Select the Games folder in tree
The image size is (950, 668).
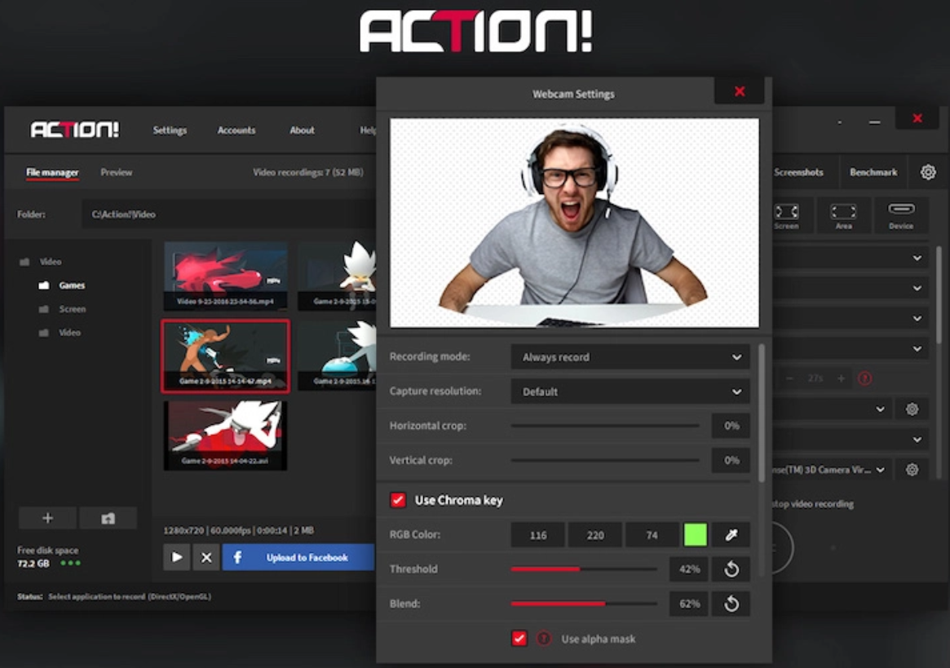[x=72, y=285]
